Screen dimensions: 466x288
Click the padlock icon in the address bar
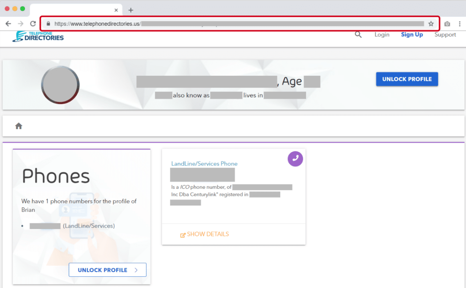pyautogui.click(x=48, y=24)
